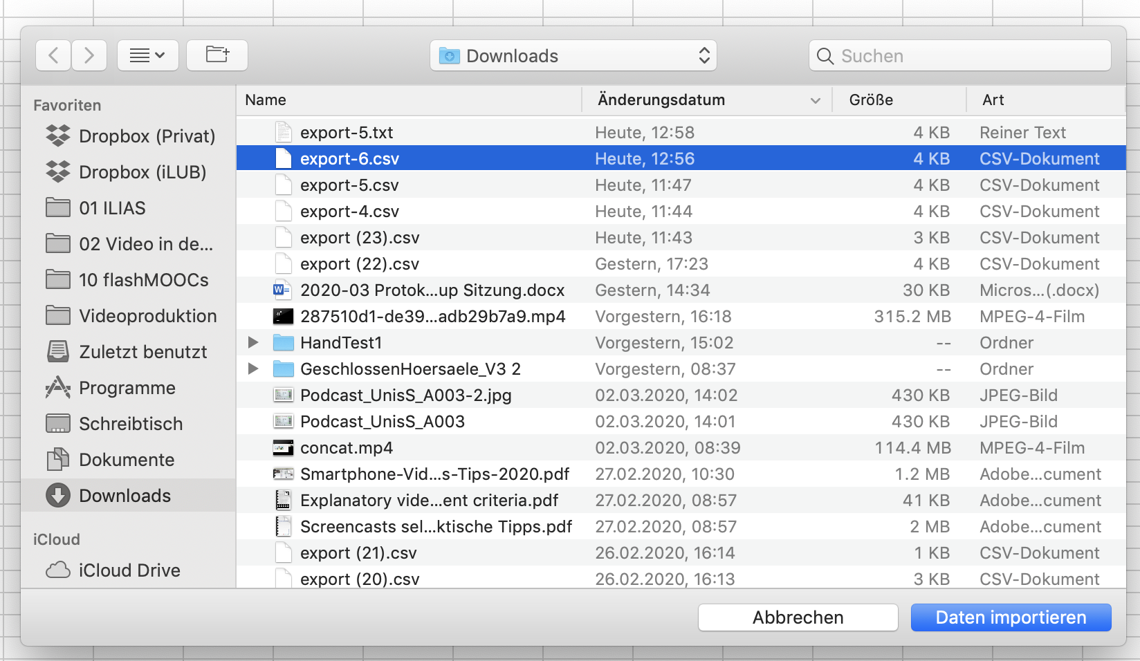Image resolution: width=1140 pixels, height=661 pixels.
Task: Open Videoproduktion folder in sidebar
Action: tap(129, 316)
